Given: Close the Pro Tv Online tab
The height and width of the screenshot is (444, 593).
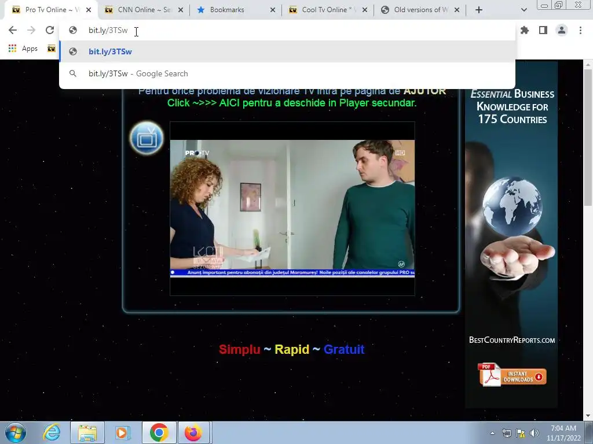Looking at the screenshot, I should [89, 10].
